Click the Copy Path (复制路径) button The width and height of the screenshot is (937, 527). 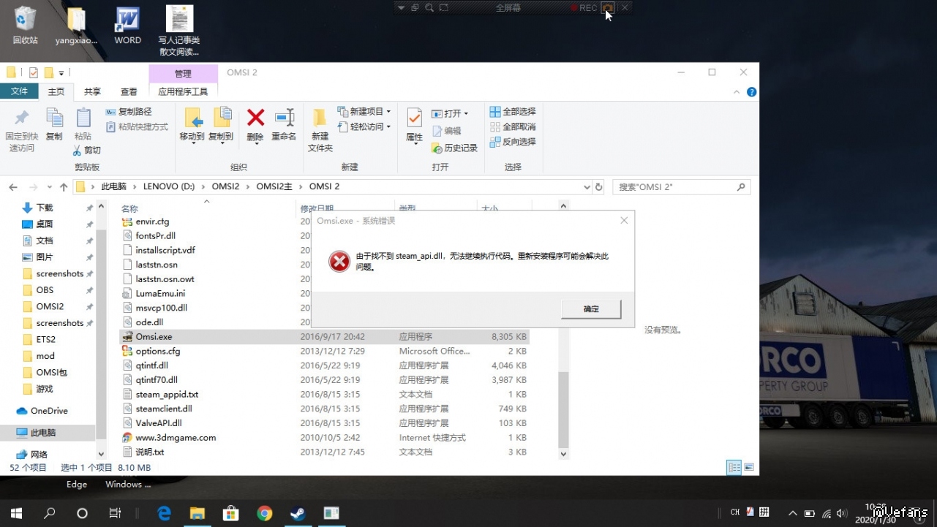pyautogui.click(x=129, y=112)
